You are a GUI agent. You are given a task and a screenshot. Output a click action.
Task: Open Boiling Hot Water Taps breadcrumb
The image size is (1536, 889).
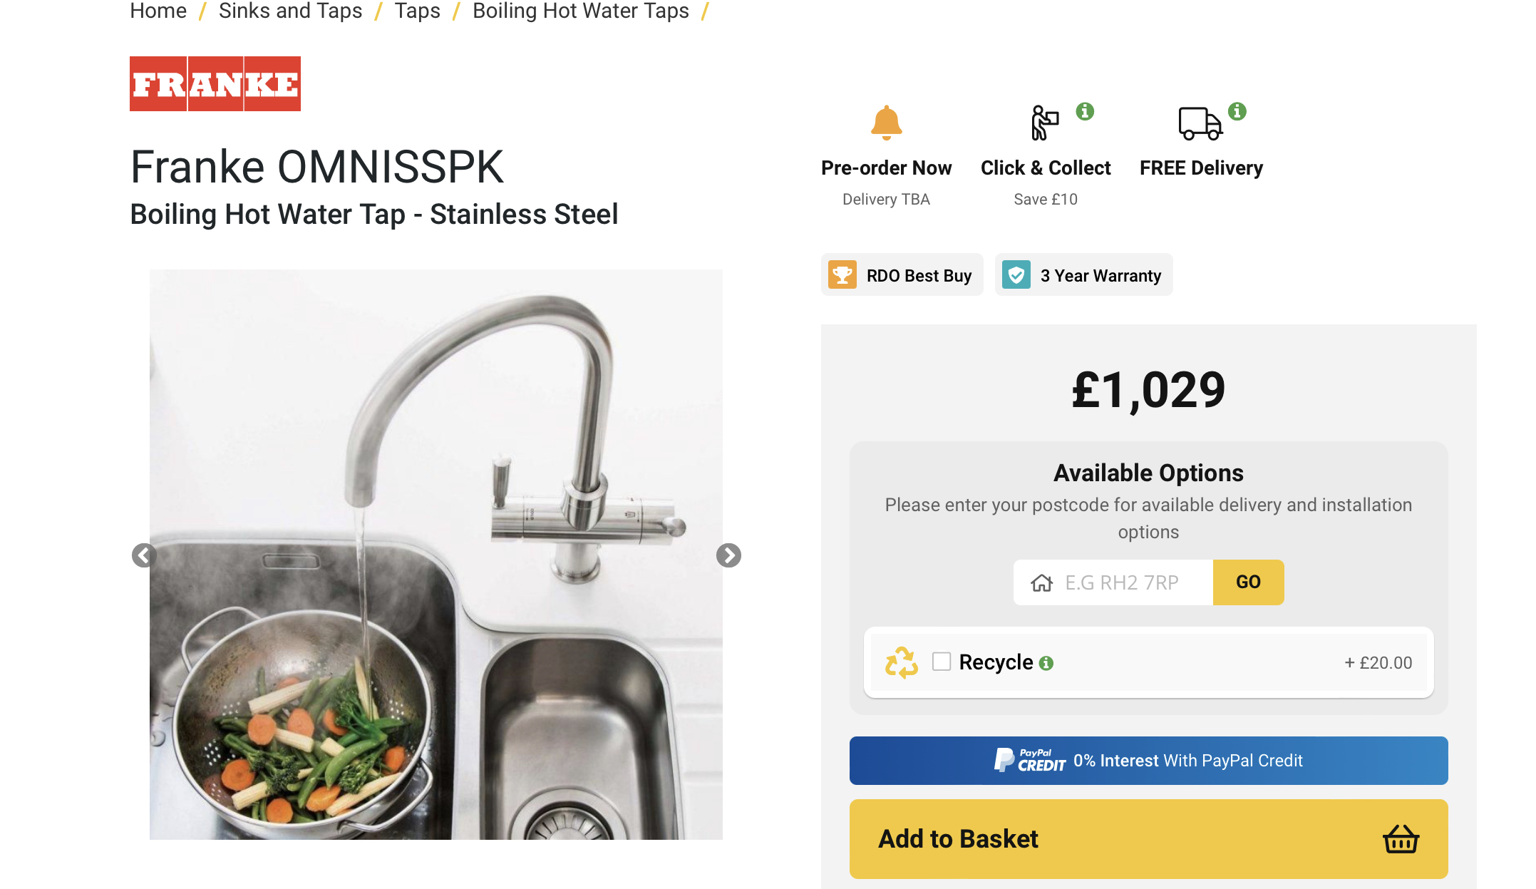pos(580,11)
